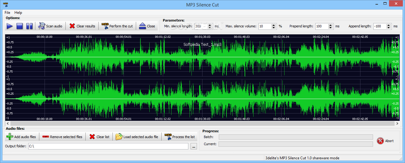The image size is (405, 163).
Task: Click the waveform scrollbar left arrow
Action: [7, 123]
